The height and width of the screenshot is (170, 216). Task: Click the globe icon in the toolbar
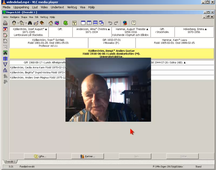click(x=125, y=23)
